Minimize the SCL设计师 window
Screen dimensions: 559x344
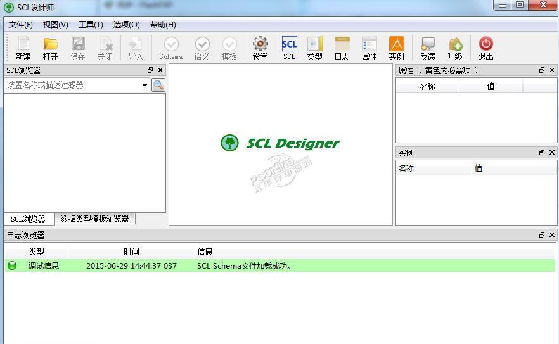[503, 5]
